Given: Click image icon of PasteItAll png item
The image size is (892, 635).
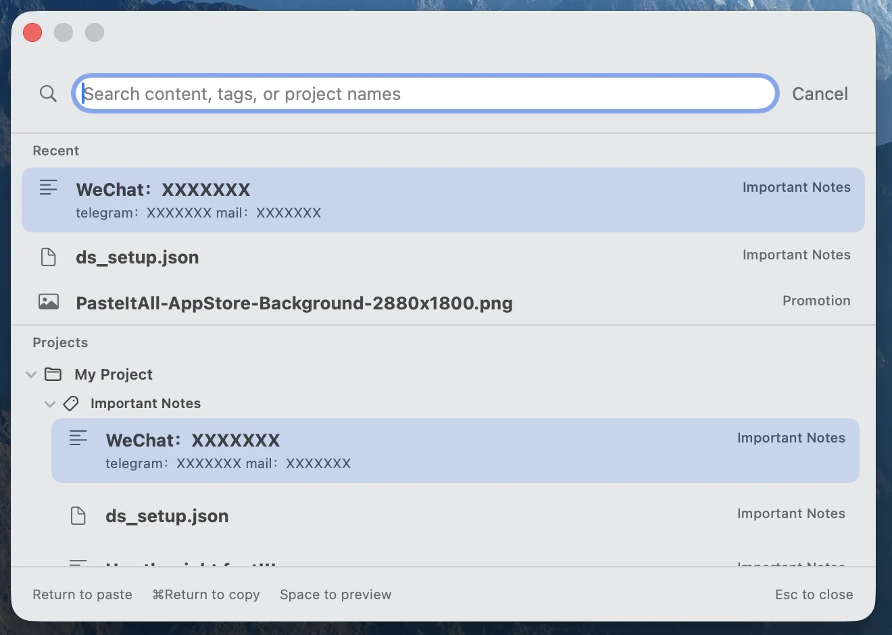Looking at the screenshot, I should tap(48, 301).
